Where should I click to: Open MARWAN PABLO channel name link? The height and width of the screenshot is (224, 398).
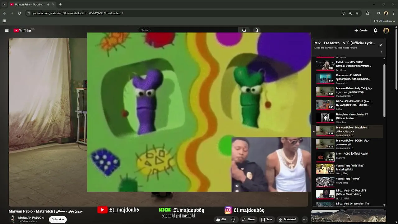coord(30,218)
